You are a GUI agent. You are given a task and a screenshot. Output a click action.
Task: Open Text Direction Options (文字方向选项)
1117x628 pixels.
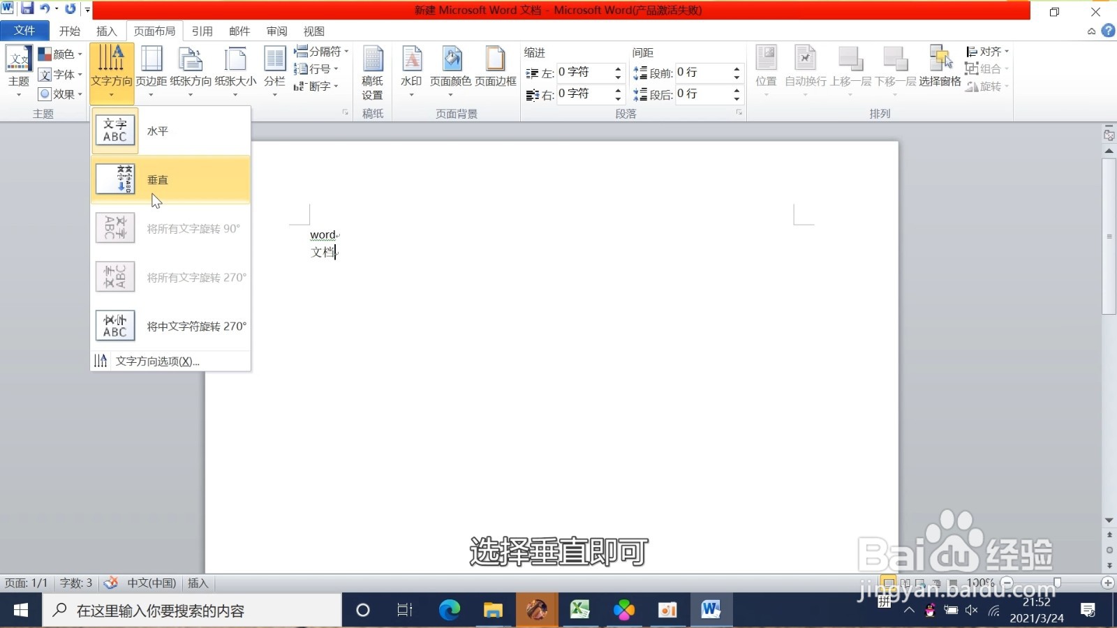coord(170,361)
